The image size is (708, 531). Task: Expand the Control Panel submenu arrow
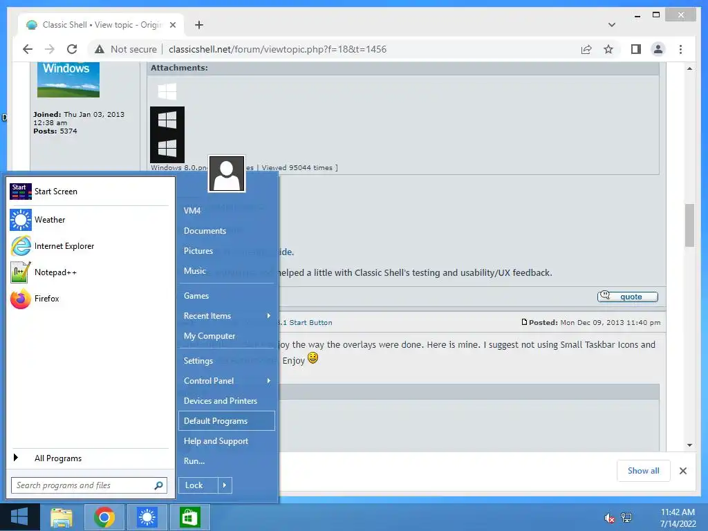(269, 381)
